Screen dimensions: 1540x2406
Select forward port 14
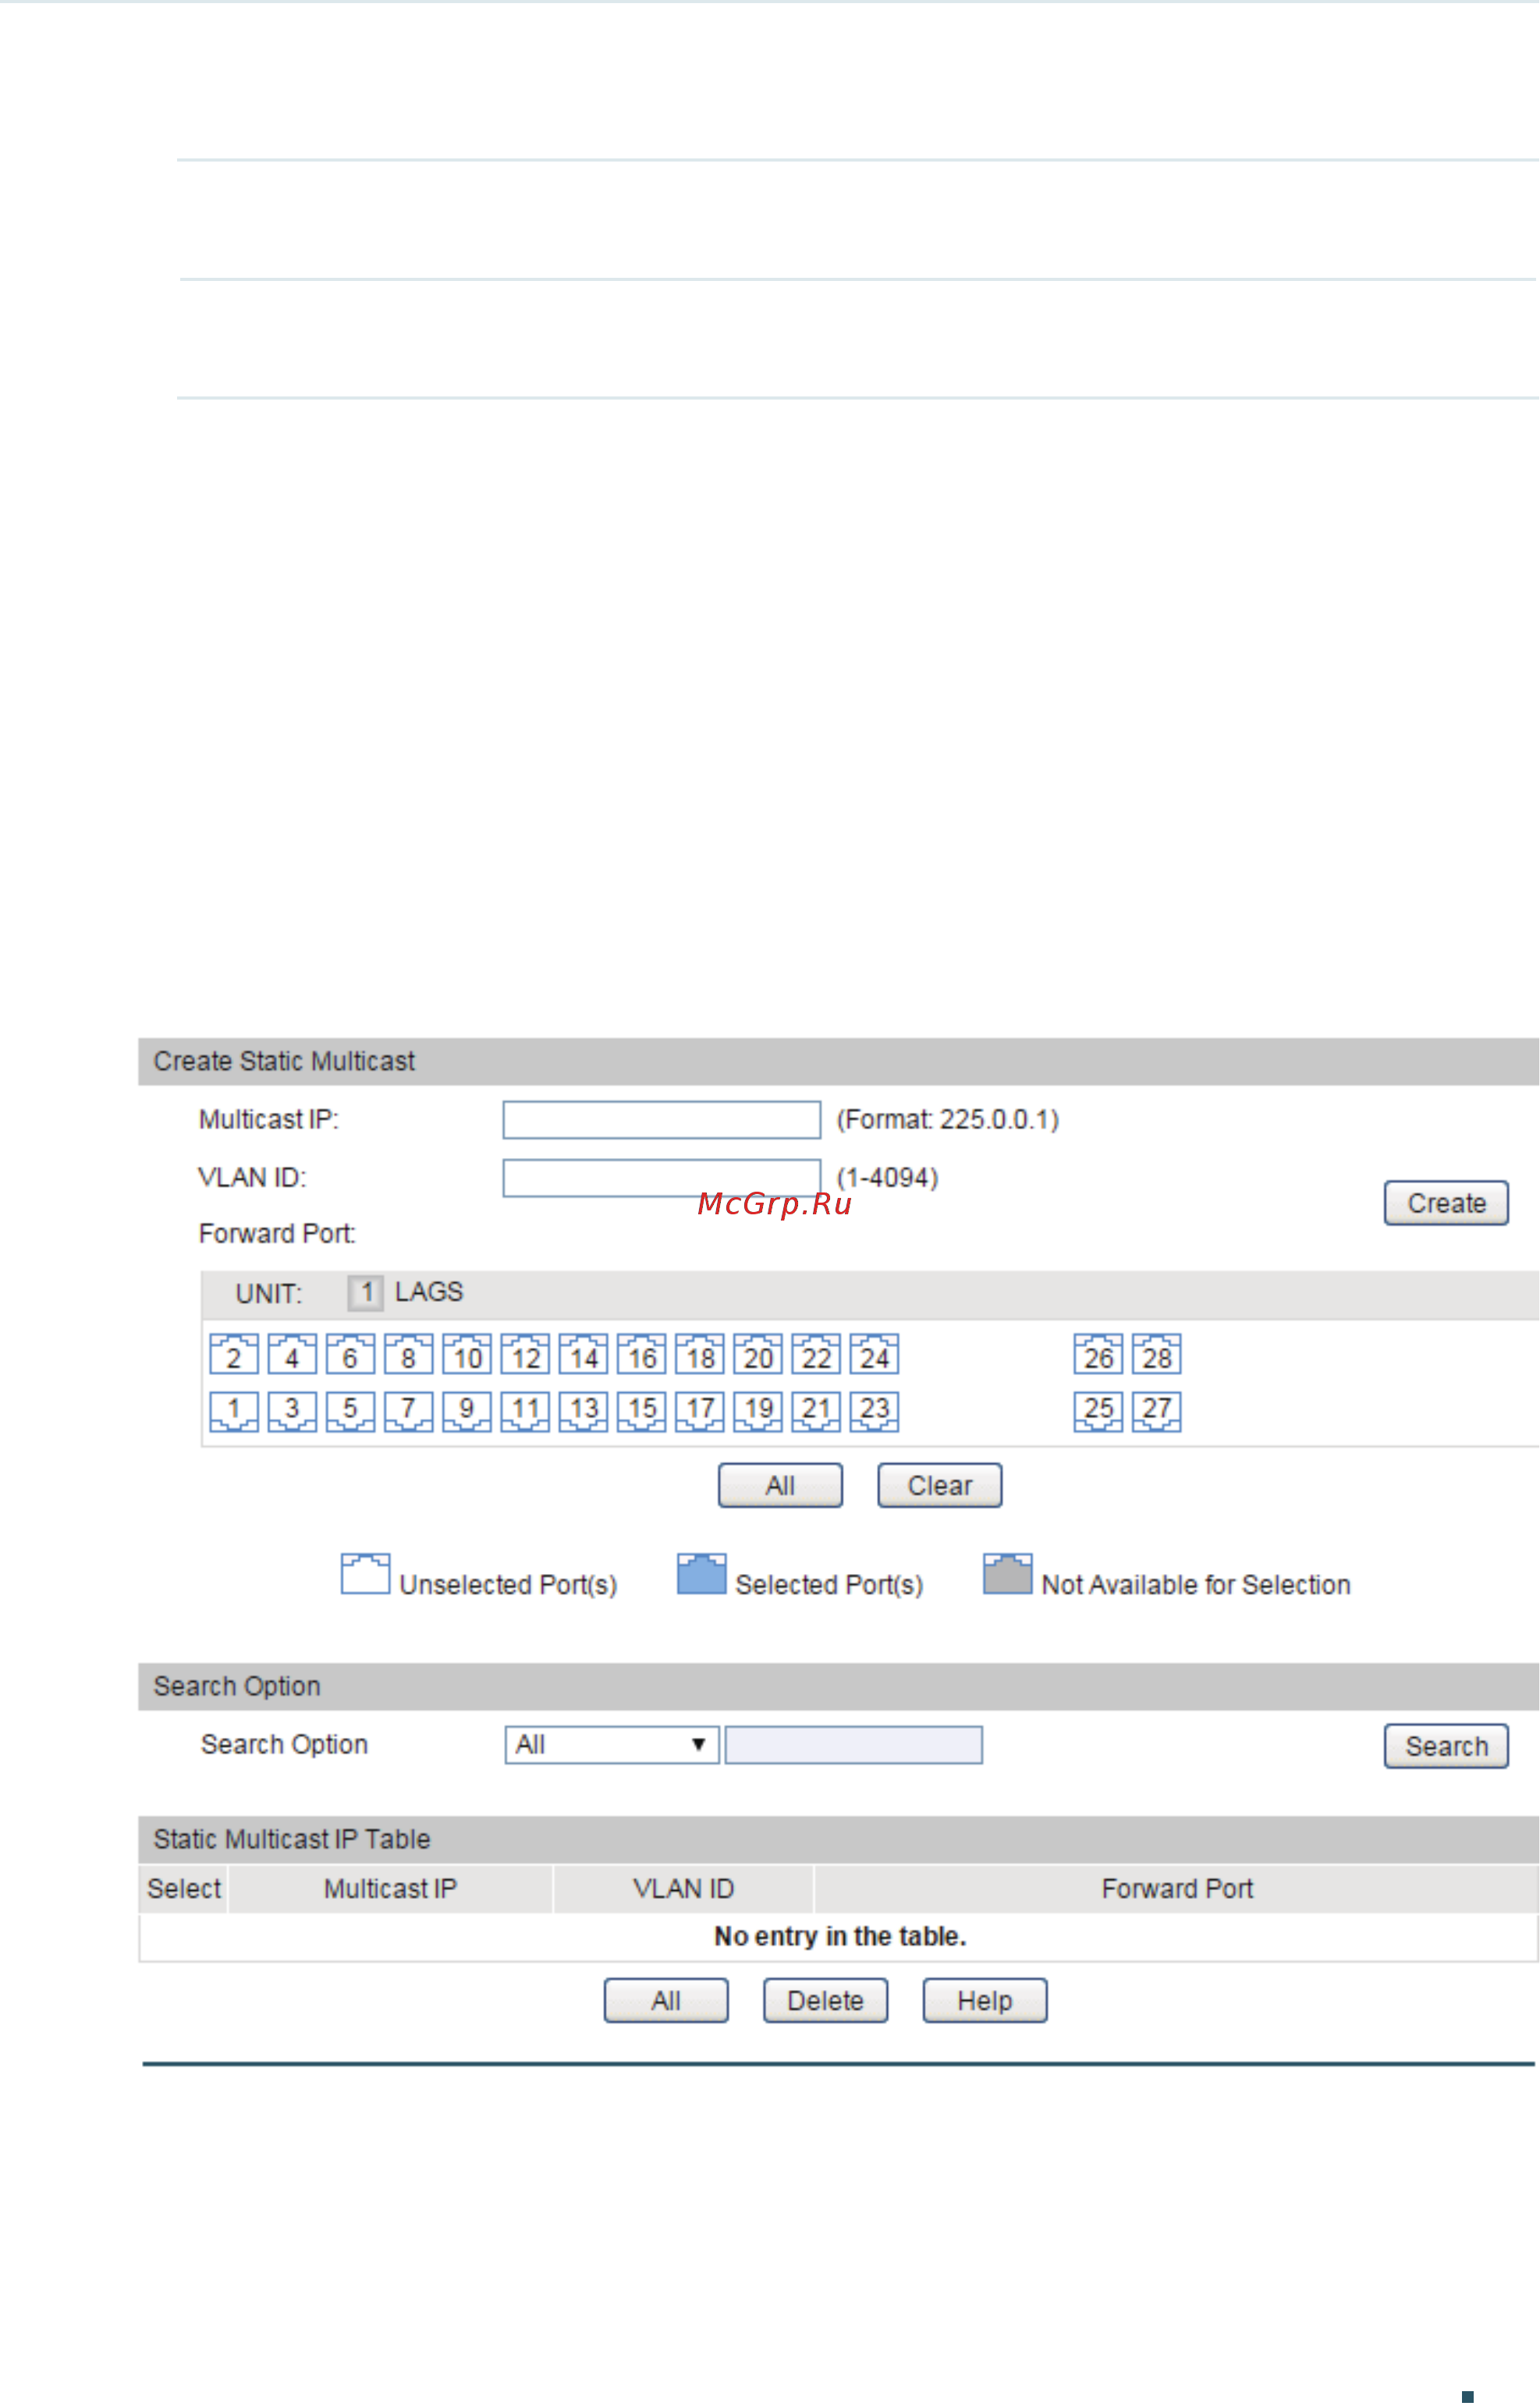click(x=583, y=1355)
